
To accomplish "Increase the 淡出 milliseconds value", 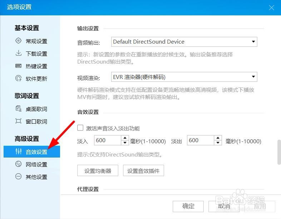I will tap(218, 138).
